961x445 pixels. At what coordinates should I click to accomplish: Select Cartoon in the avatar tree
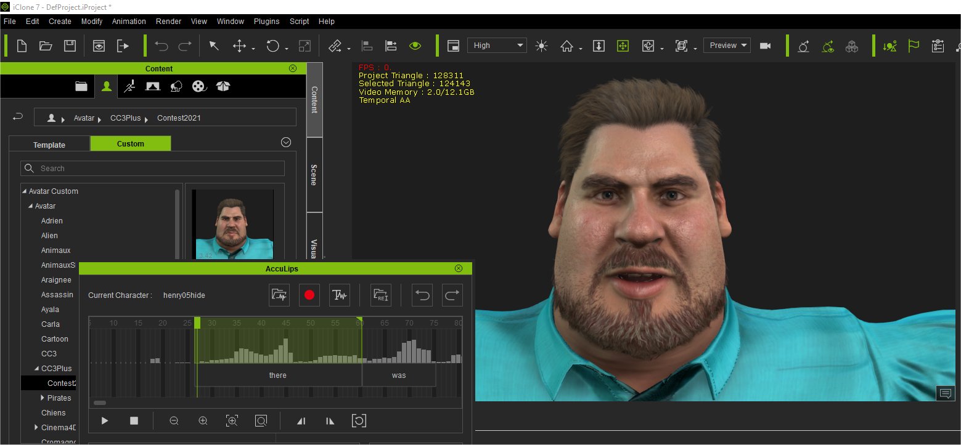(55, 339)
